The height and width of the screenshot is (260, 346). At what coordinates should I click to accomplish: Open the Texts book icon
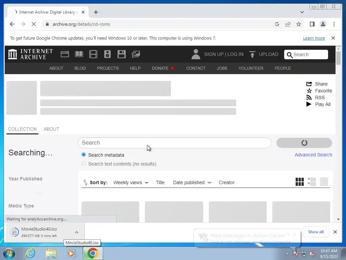pos(79,54)
